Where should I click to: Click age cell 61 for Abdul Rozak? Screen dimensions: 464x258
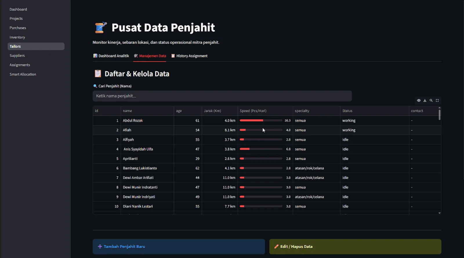(188, 120)
